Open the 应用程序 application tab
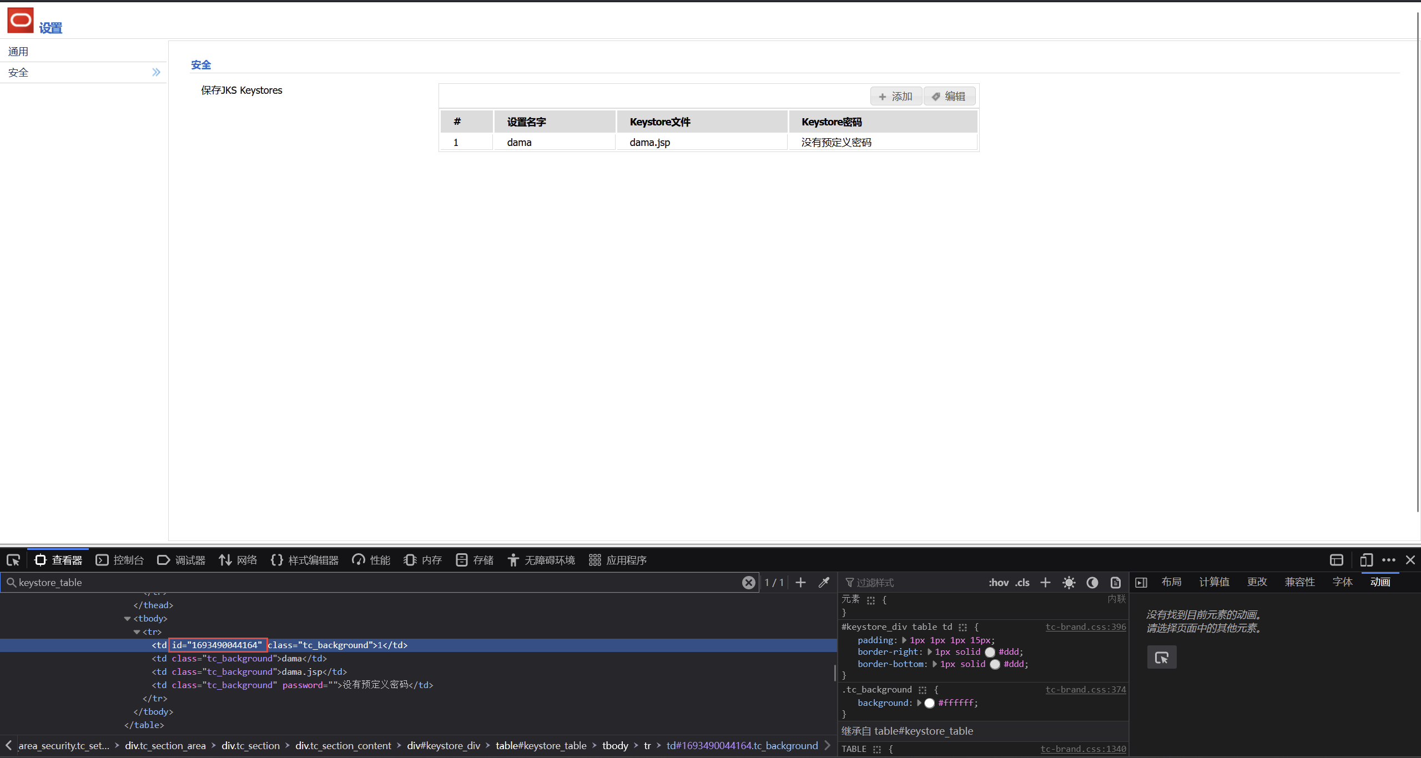The width and height of the screenshot is (1421, 758). click(x=618, y=560)
